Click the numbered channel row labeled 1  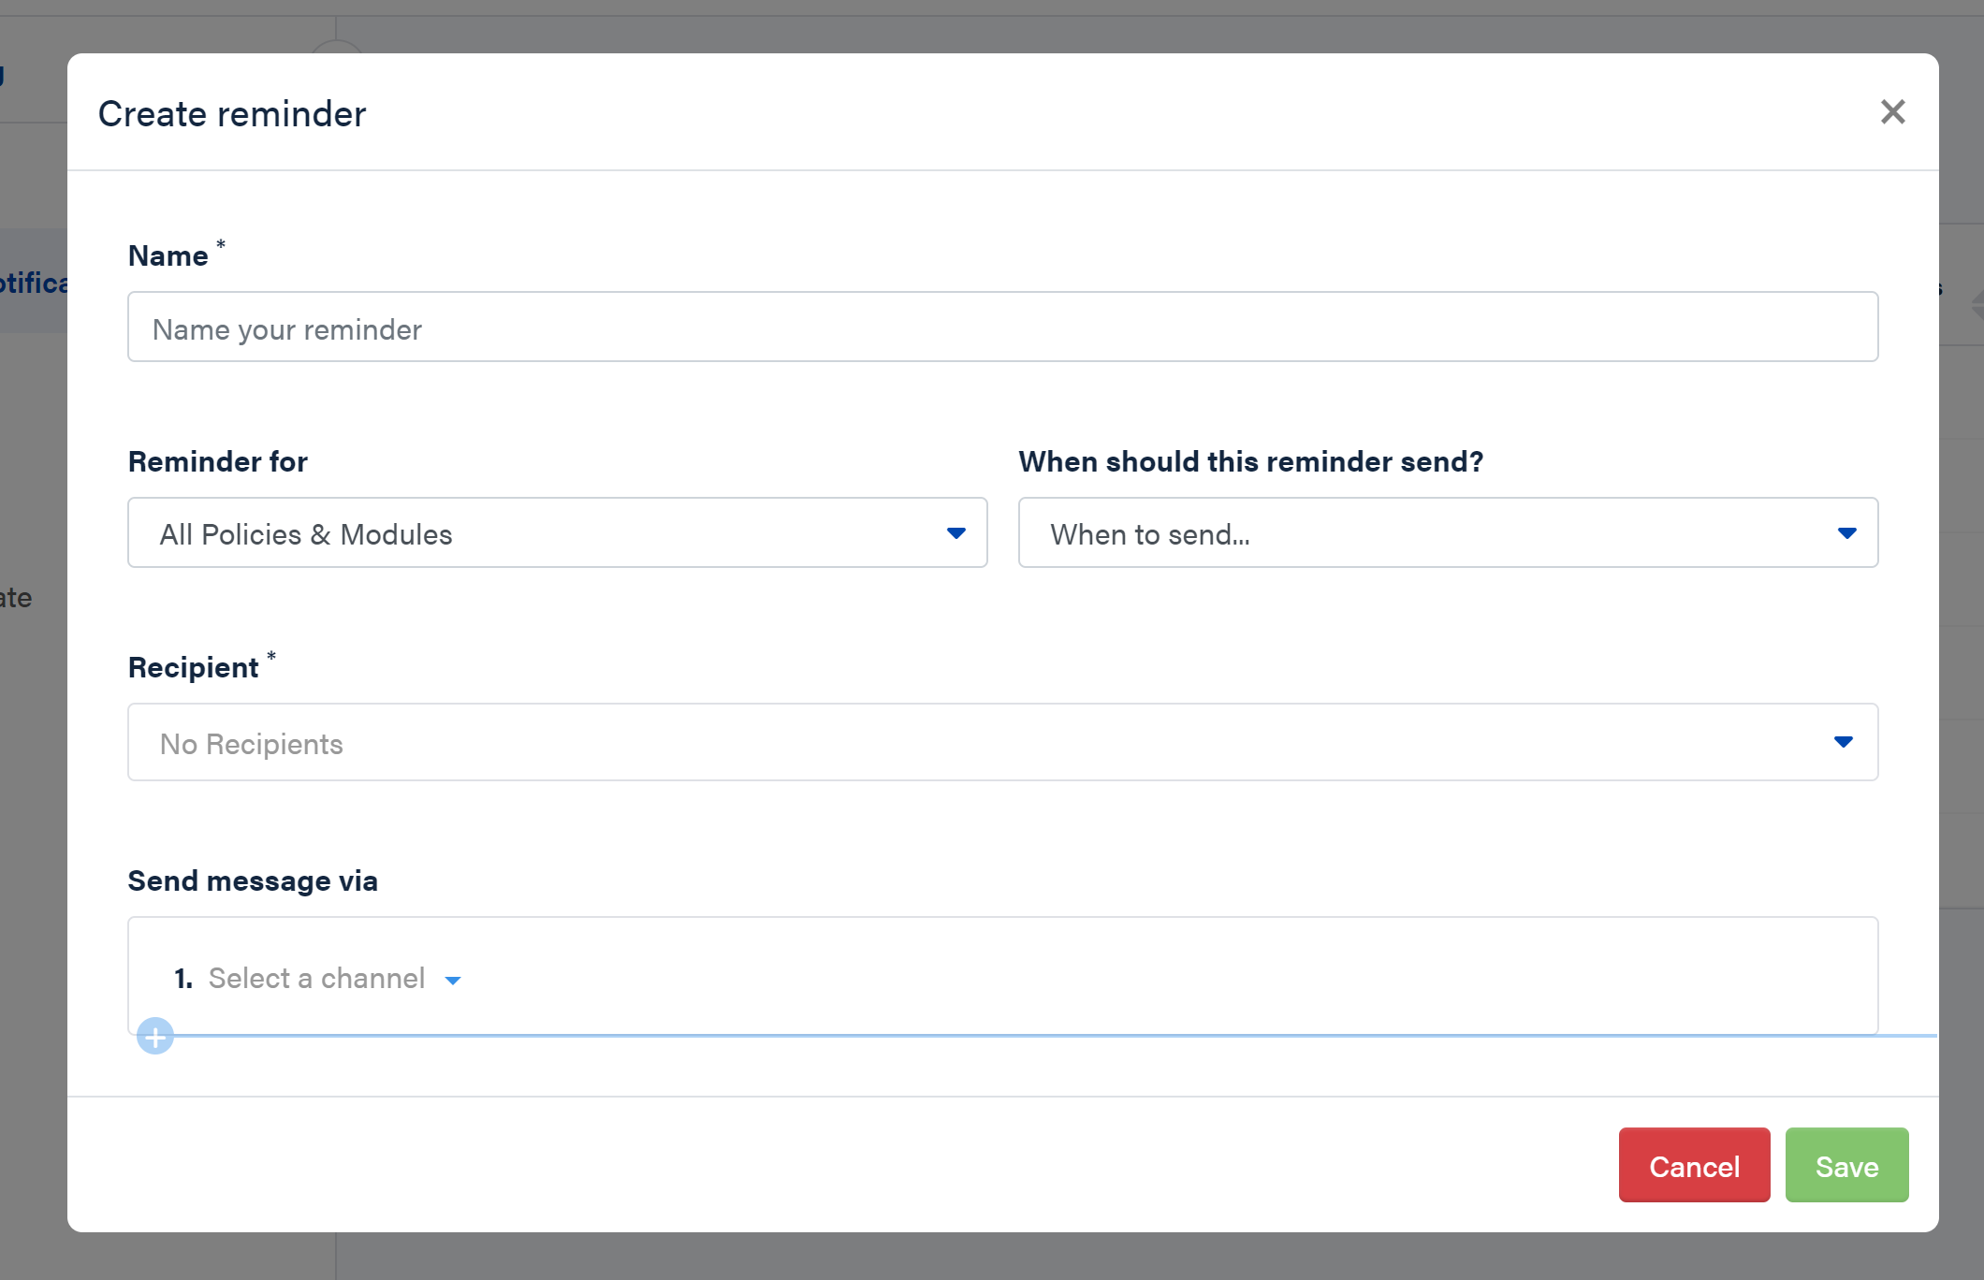tap(182, 978)
